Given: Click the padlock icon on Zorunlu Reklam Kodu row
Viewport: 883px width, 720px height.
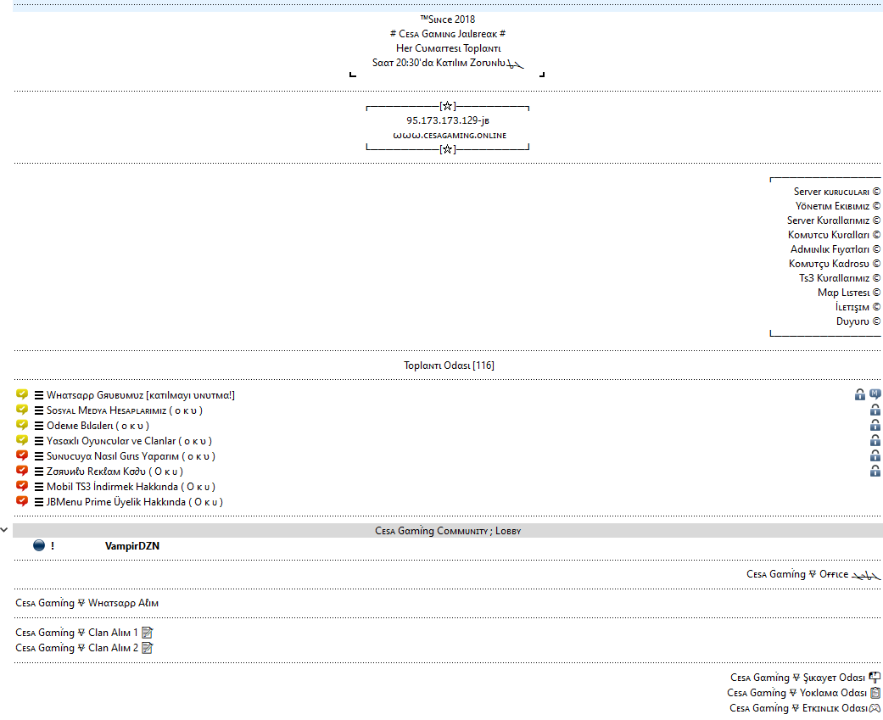Looking at the screenshot, I should (x=875, y=471).
